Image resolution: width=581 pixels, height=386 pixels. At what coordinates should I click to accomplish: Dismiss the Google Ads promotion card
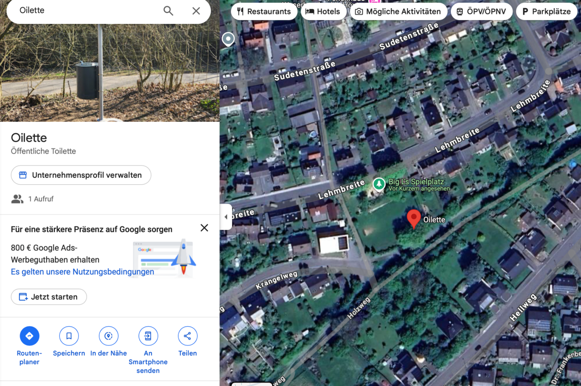[x=204, y=228]
